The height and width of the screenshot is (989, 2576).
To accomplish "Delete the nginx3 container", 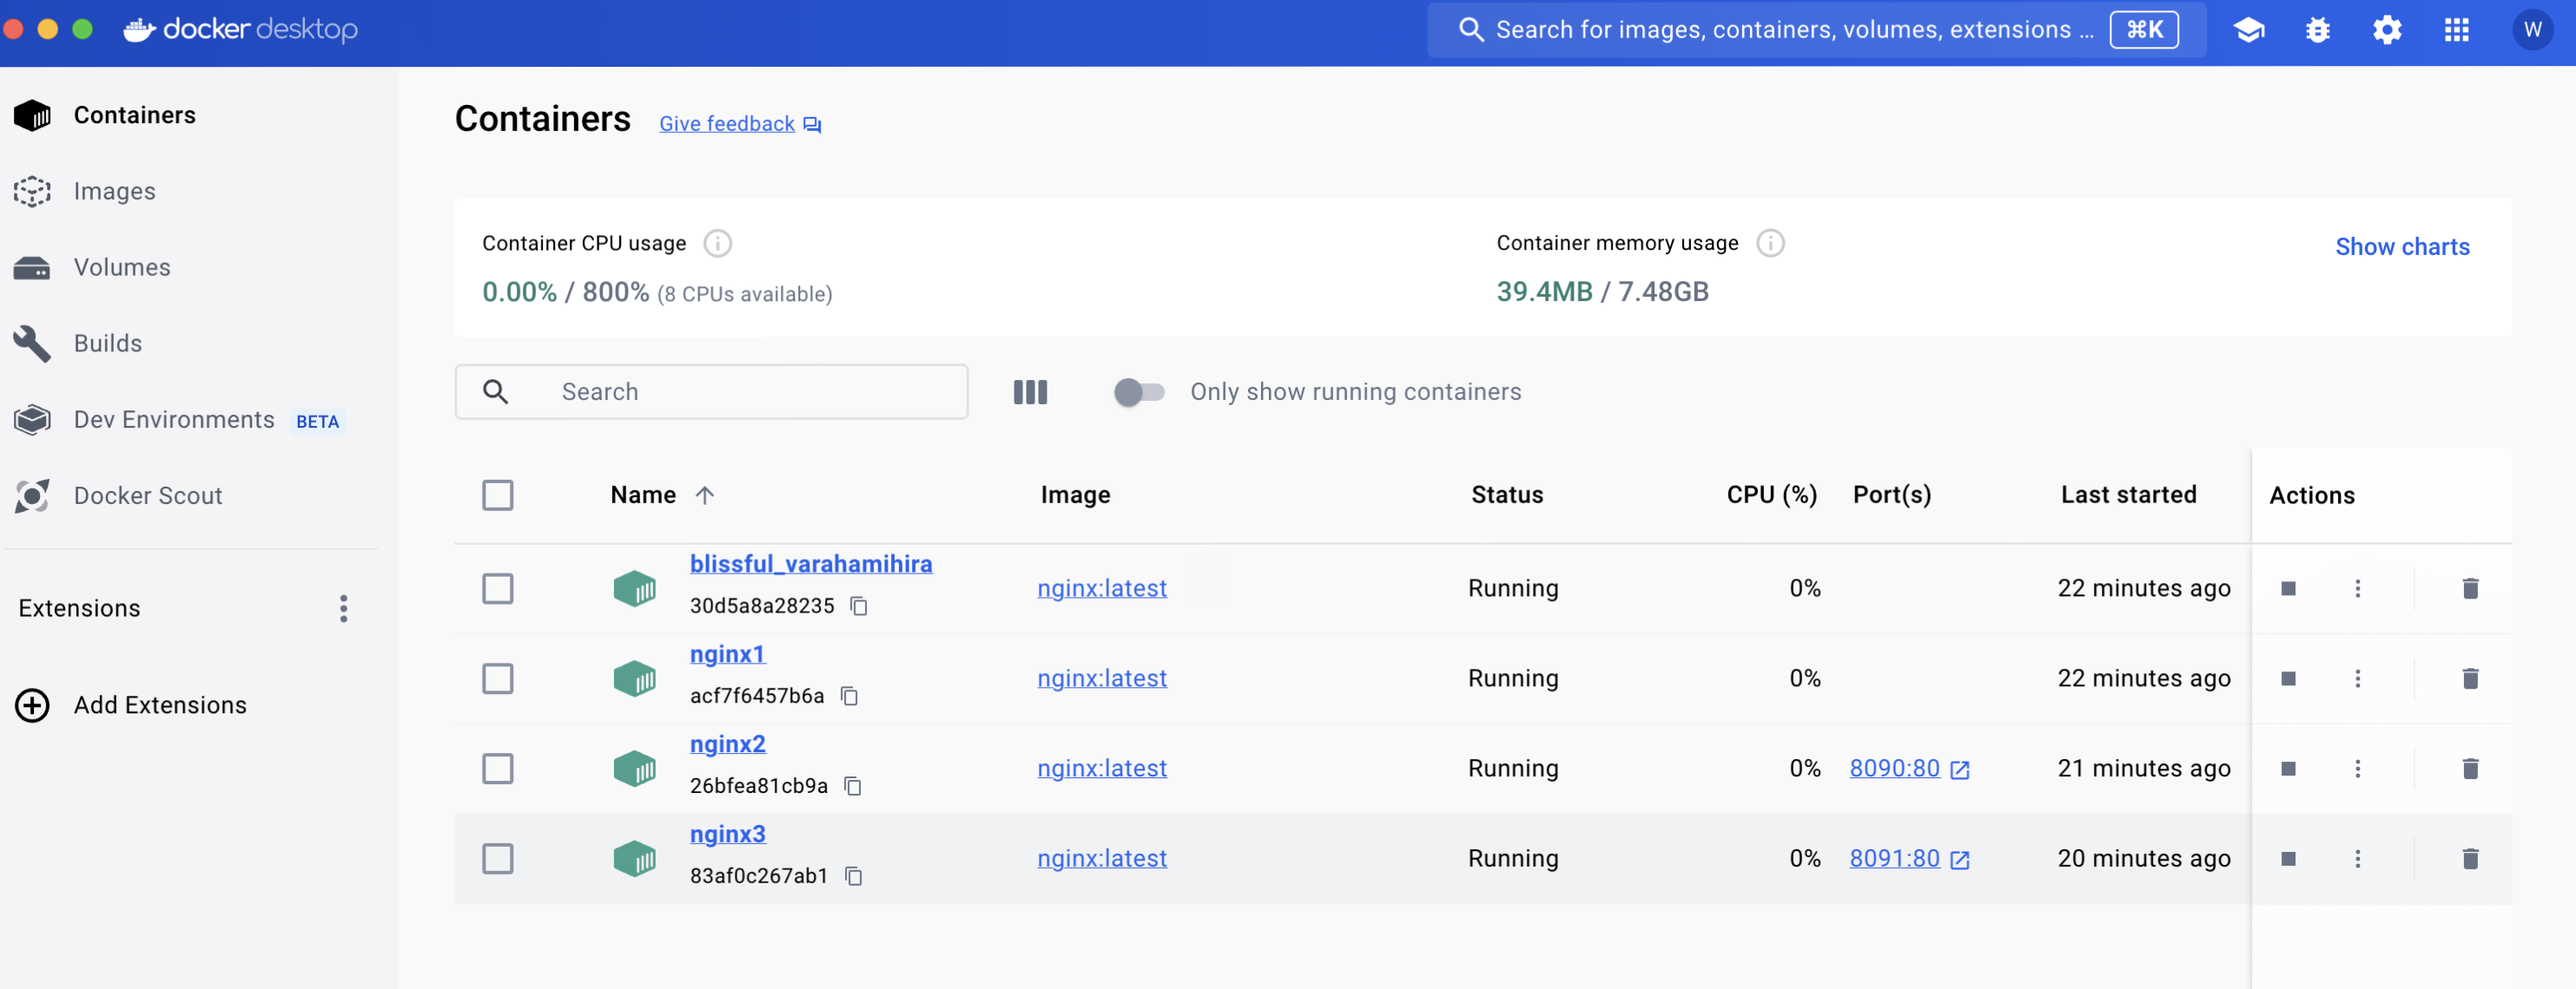I will click(x=2469, y=858).
